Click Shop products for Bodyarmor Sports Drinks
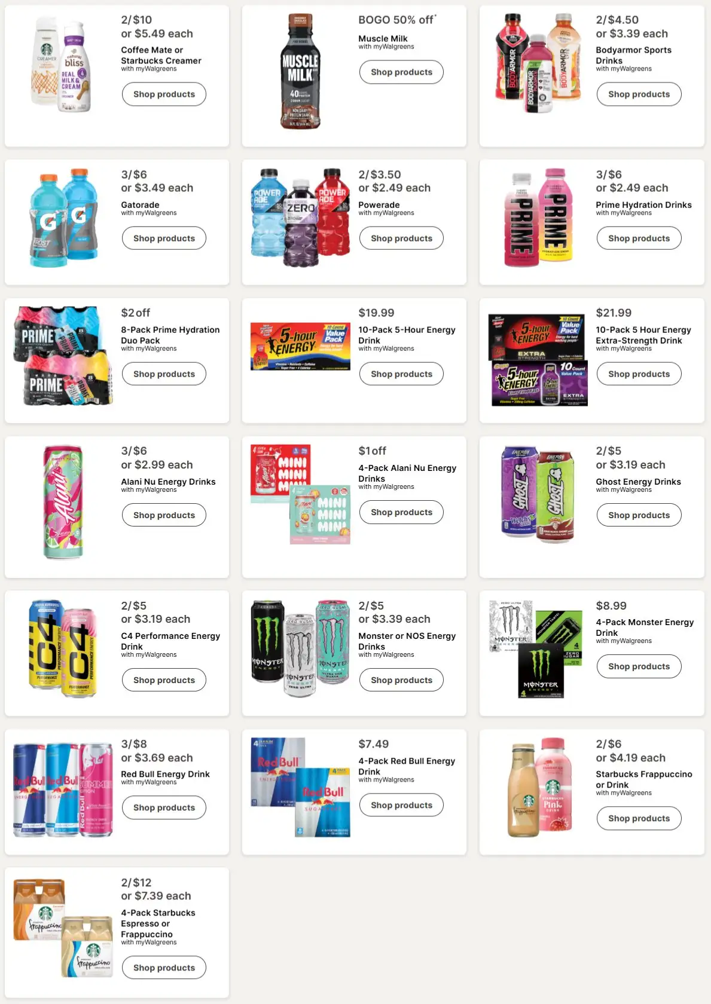This screenshot has height=1004, width=711. [639, 94]
